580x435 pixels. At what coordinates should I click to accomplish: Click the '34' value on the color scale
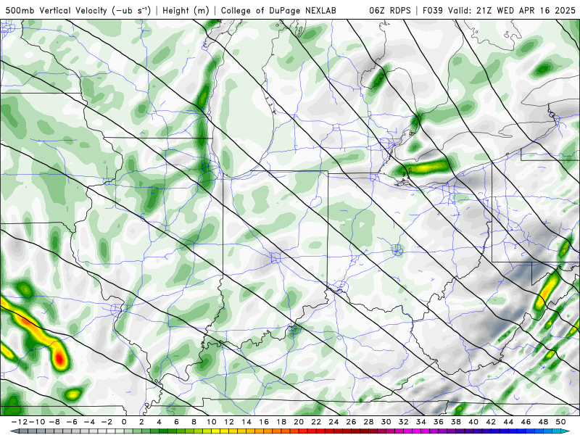tap(421, 422)
